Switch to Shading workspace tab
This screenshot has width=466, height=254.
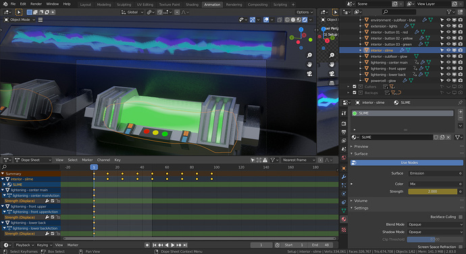(x=192, y=5)
